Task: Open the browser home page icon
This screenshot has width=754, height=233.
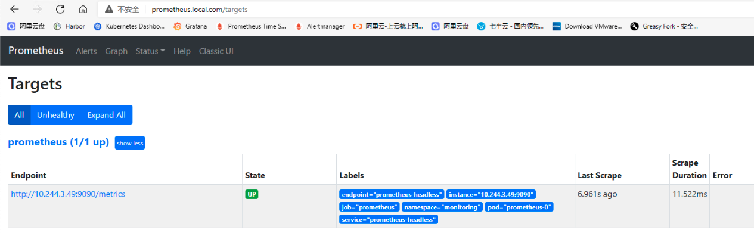Action: pyautogui.click(x=83, y=10)
